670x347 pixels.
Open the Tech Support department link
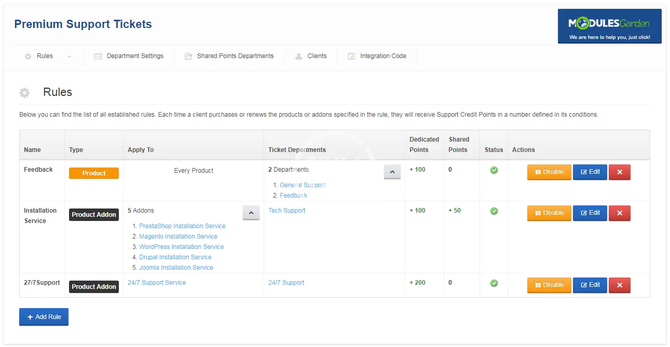point(286,211)
